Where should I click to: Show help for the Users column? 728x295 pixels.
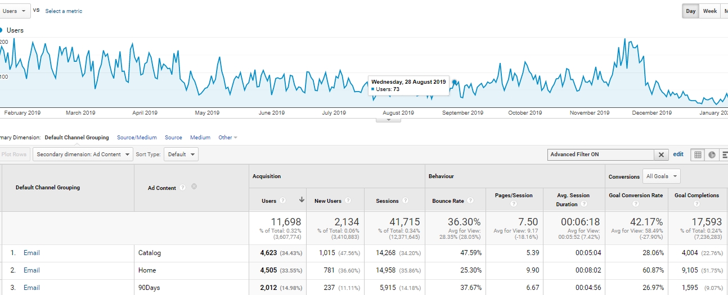click(x=283, y=201)
